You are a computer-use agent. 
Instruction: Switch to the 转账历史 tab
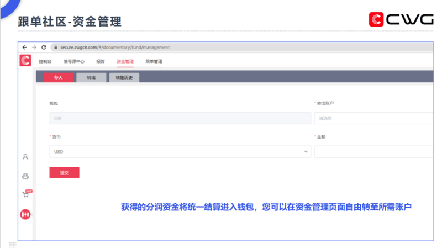coord(124,77)
